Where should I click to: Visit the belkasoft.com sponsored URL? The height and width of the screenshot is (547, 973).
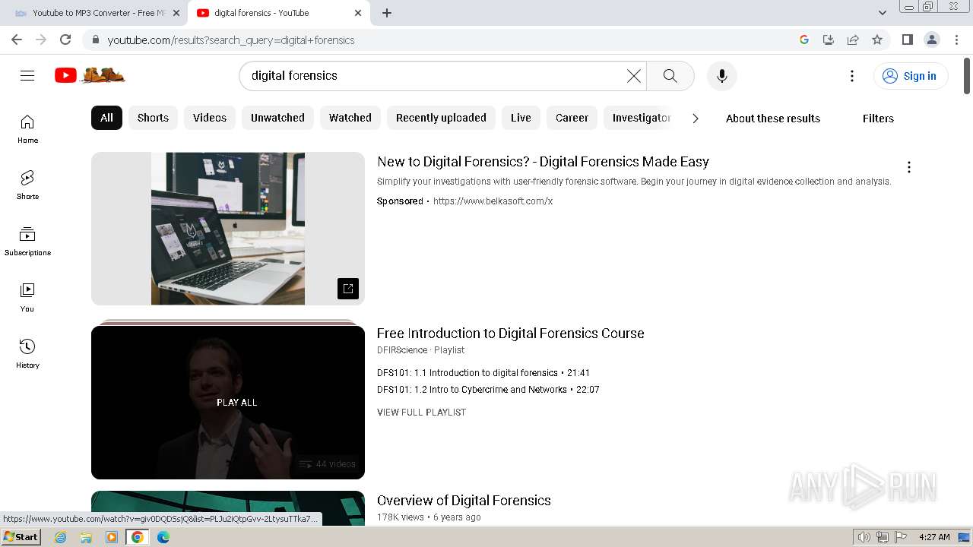point(493,201)
